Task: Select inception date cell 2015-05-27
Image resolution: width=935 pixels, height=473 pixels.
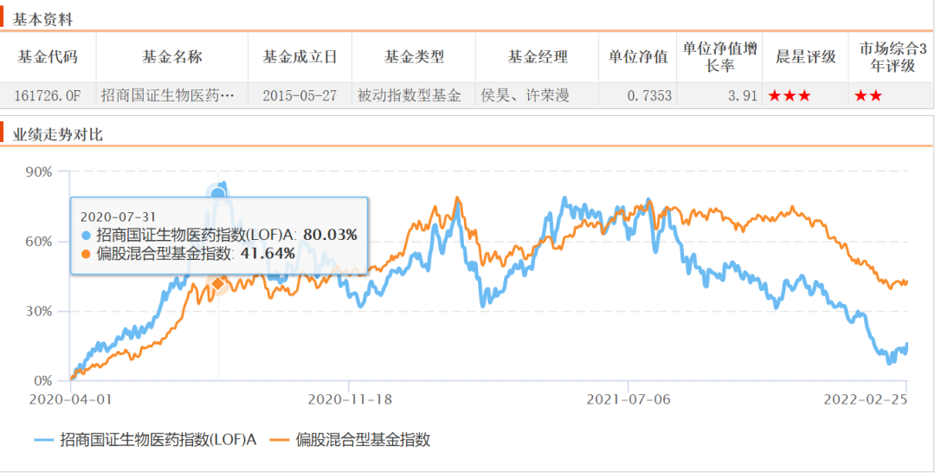Action: (x=300, y=95)
